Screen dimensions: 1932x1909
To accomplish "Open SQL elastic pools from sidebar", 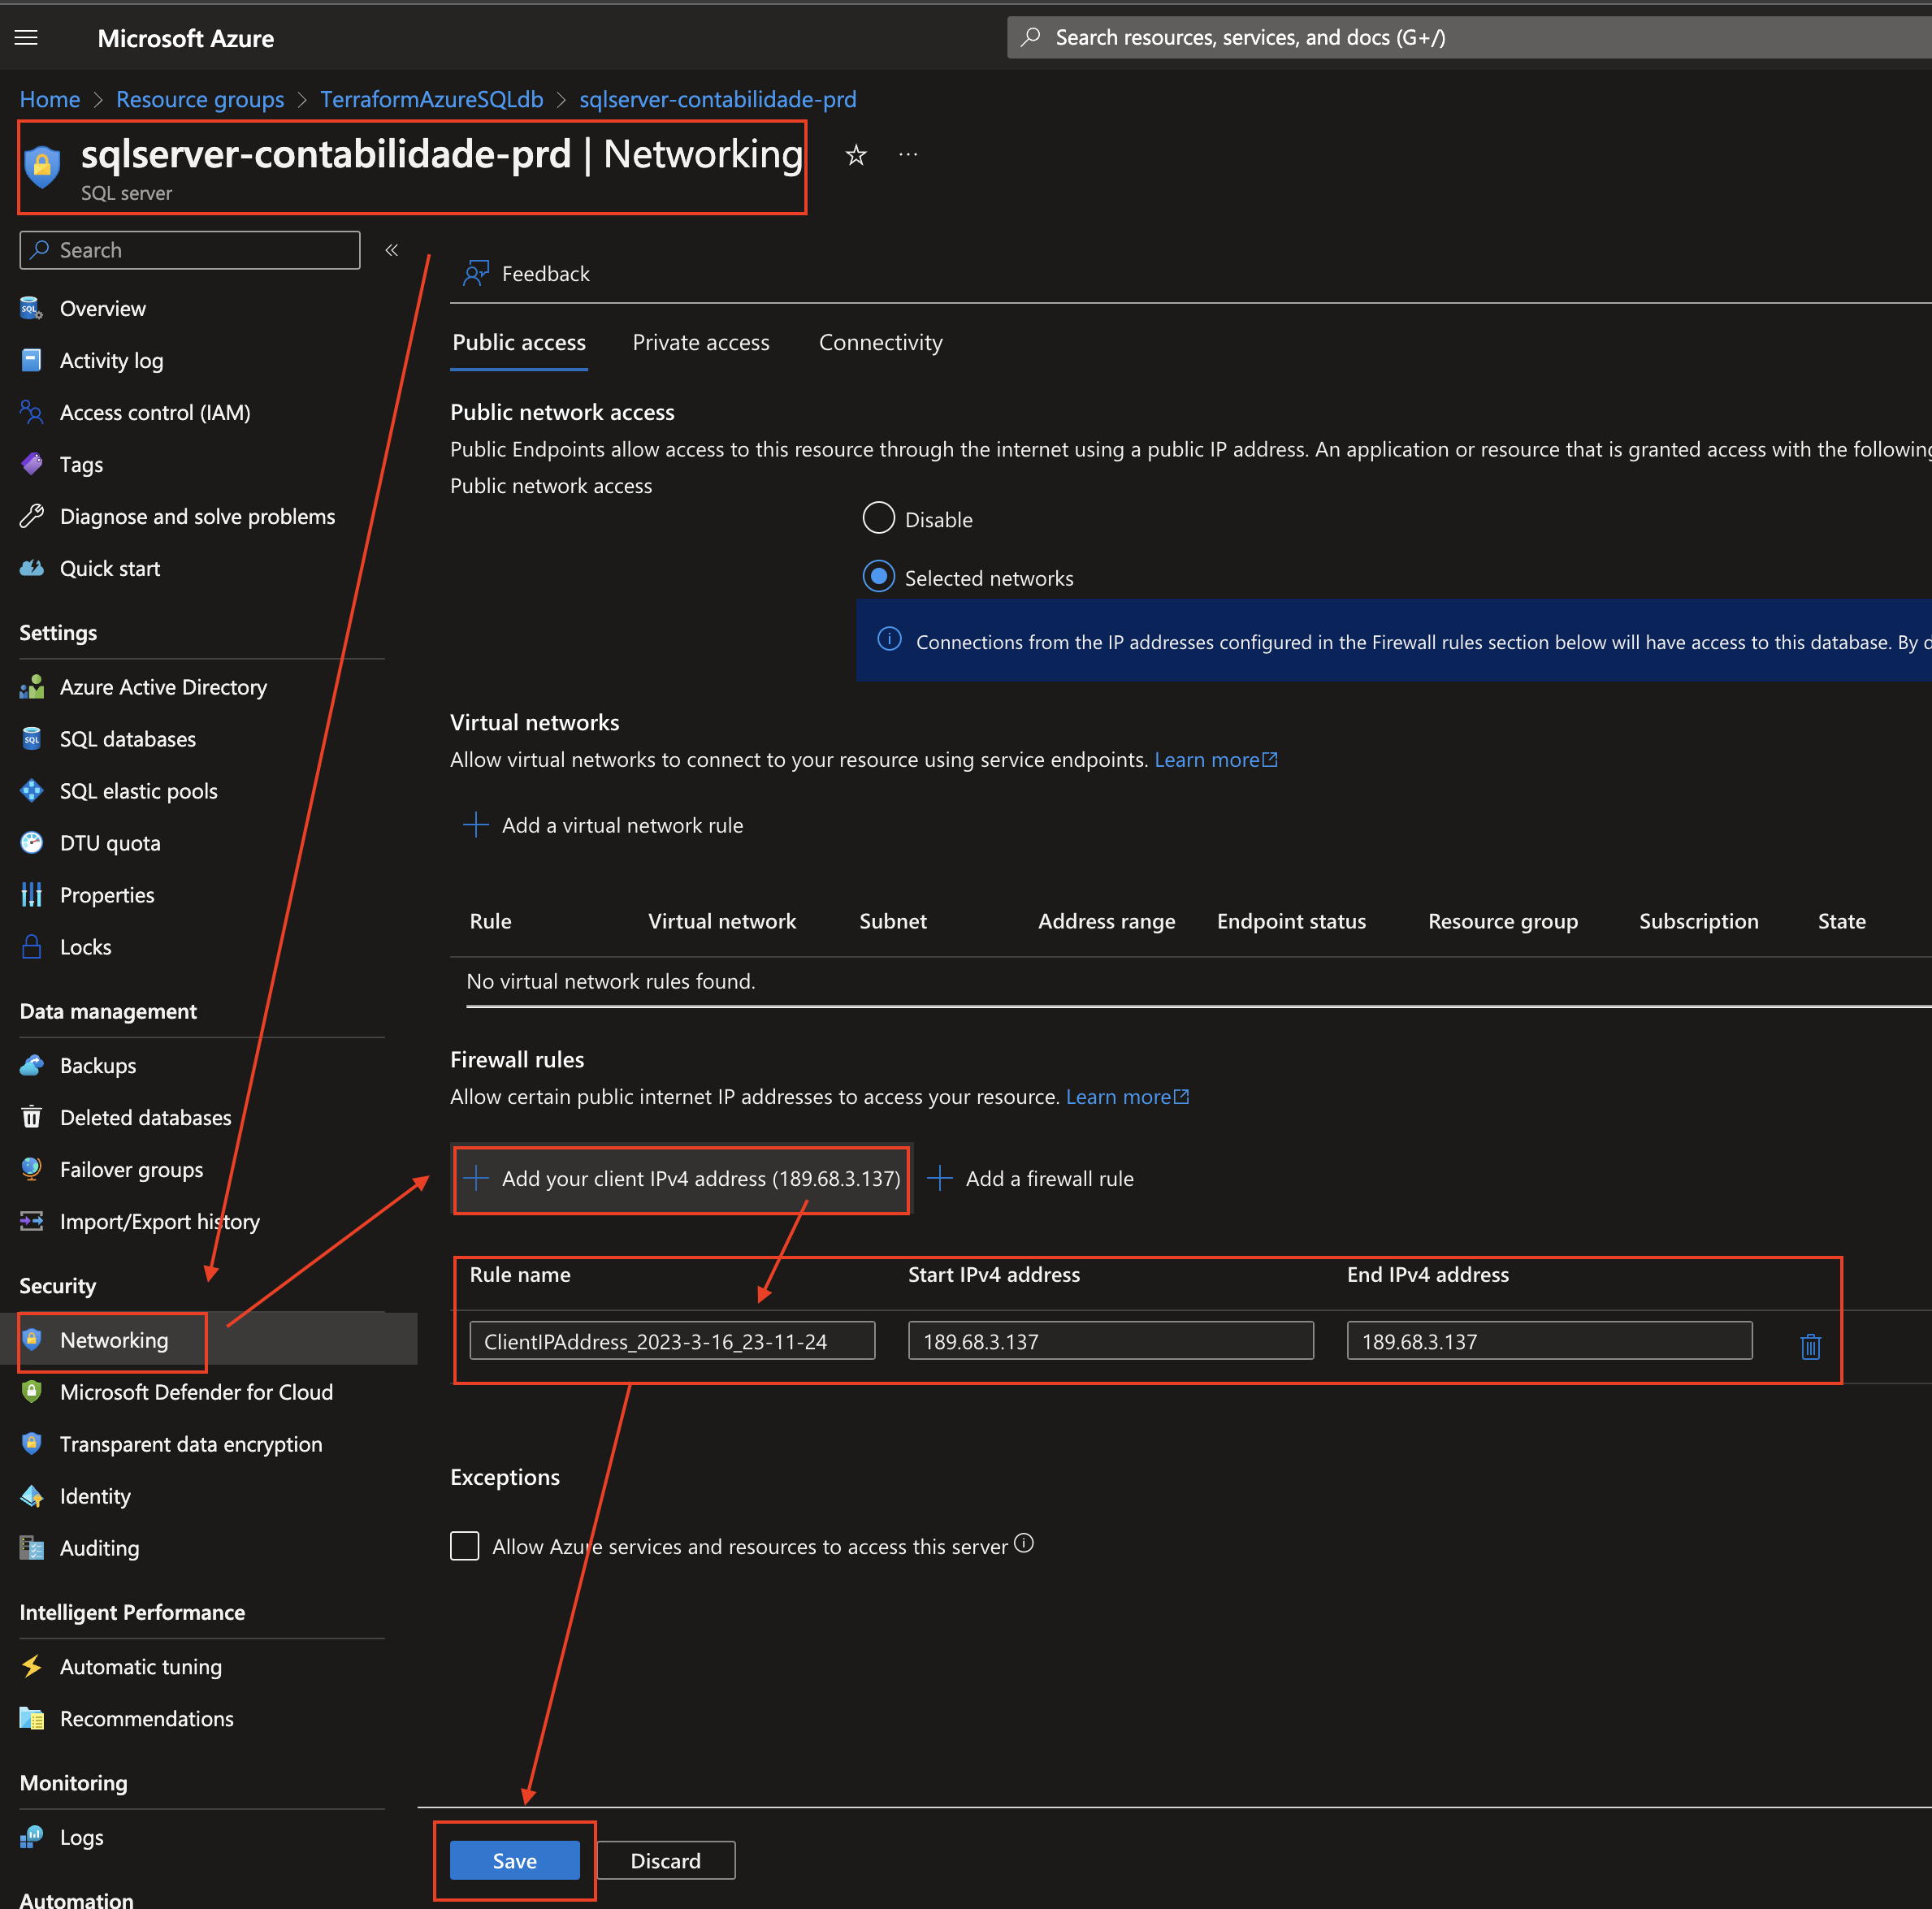I will [138, 791].
